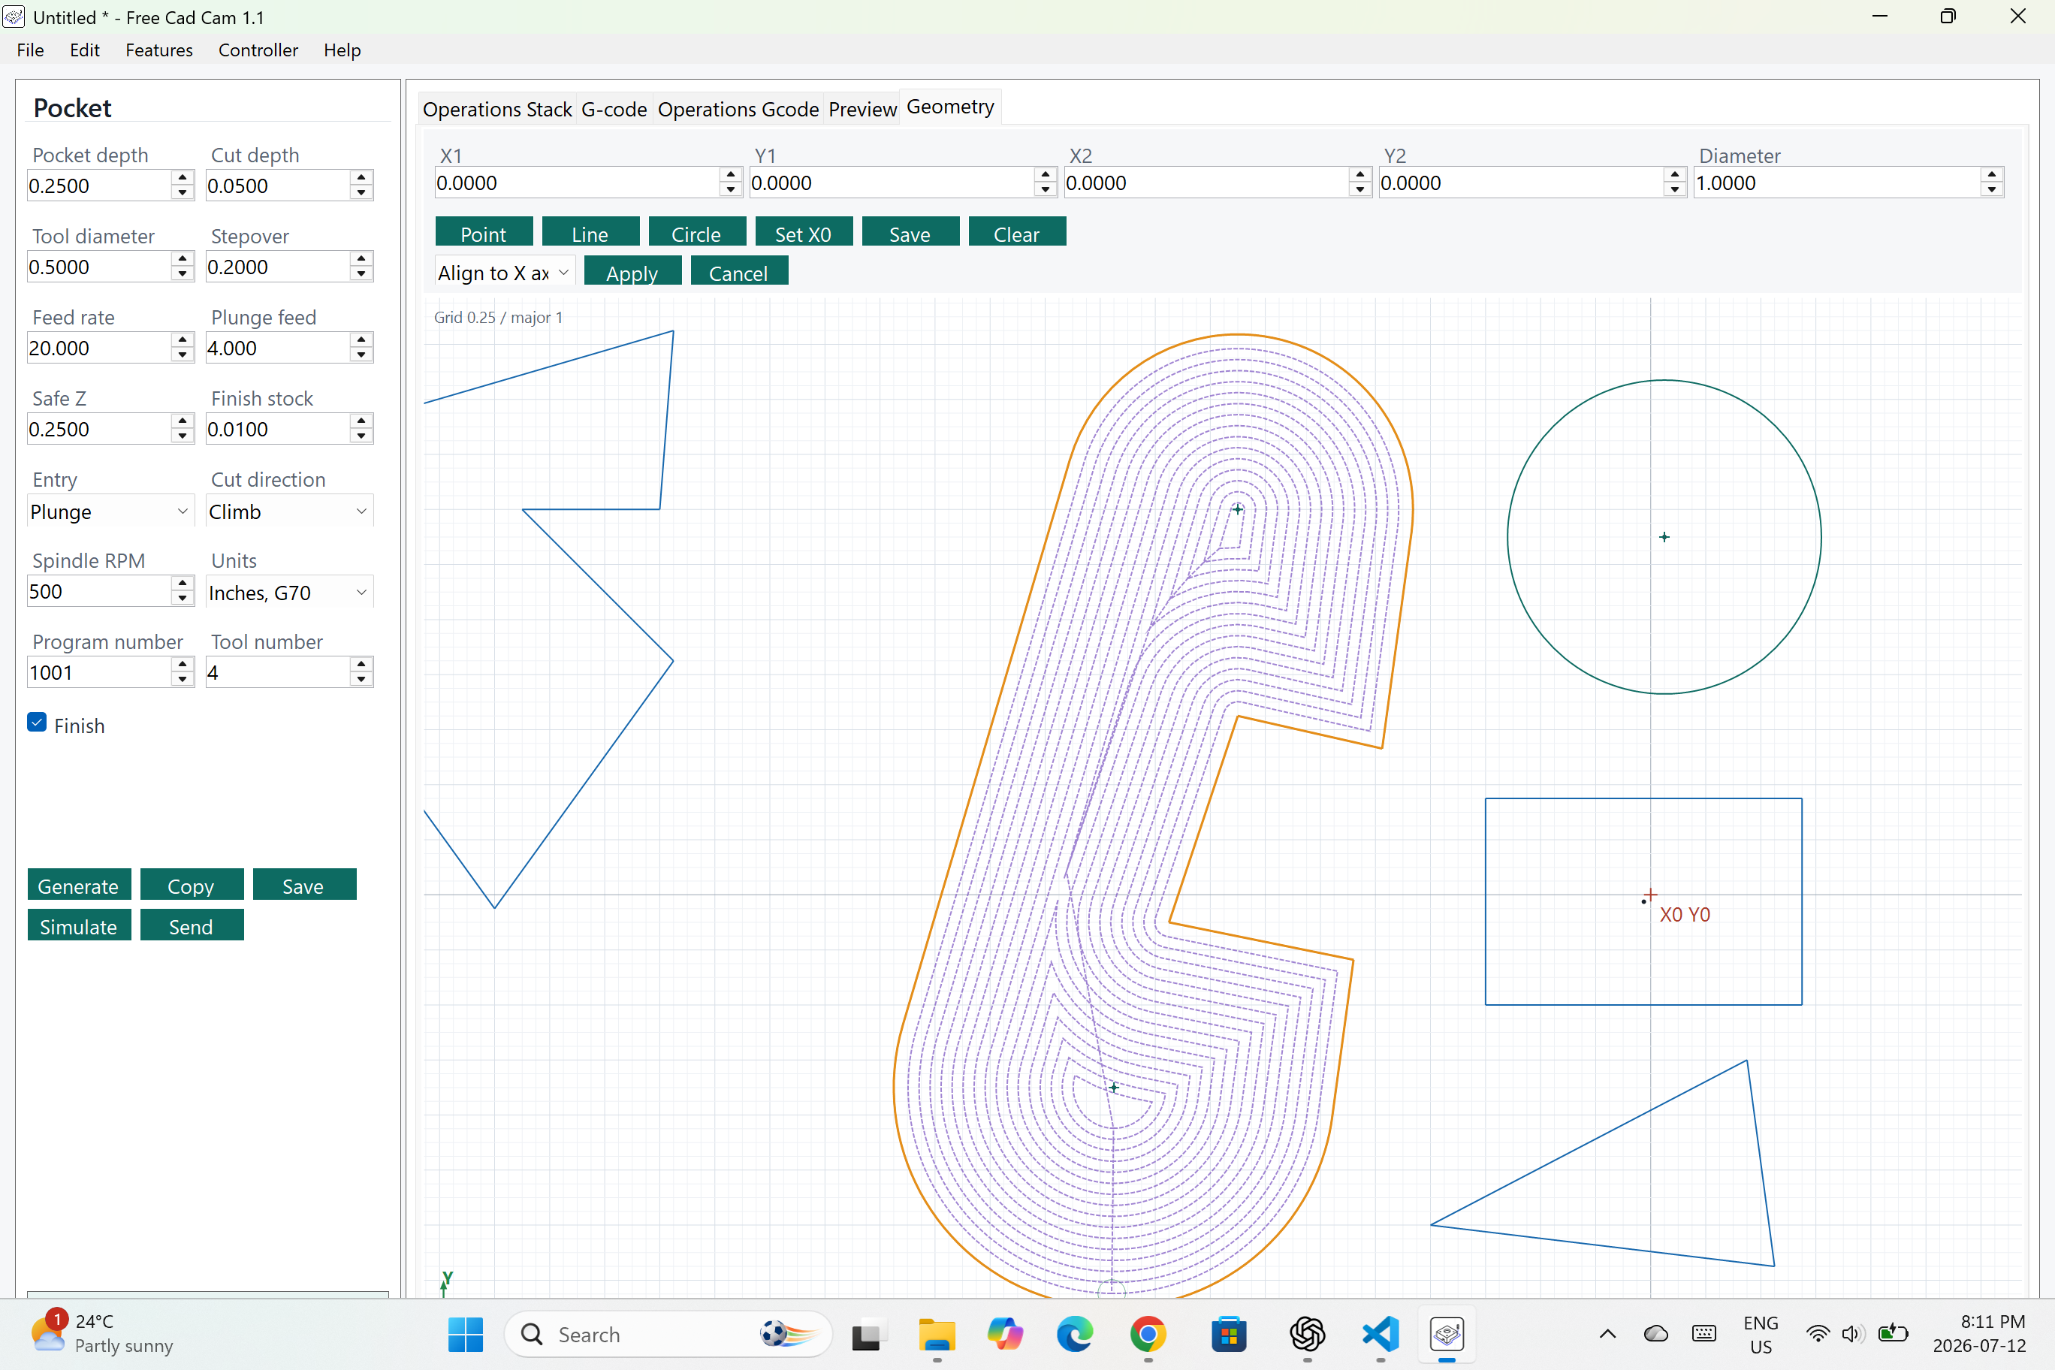
Task: Decrease Stepover with the down arrow
Action: (361, 274)
